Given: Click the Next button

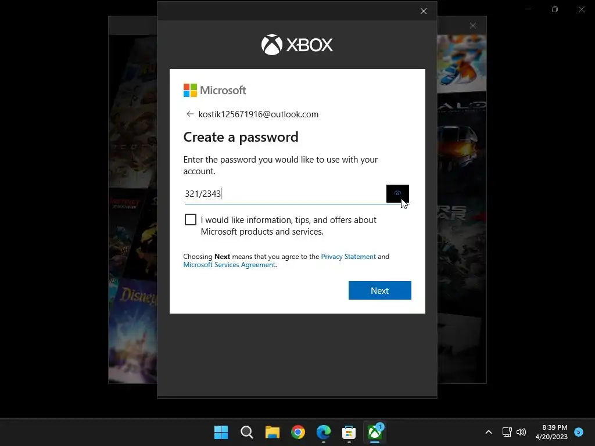Looking at the screenshot, I should pos(379,290).
